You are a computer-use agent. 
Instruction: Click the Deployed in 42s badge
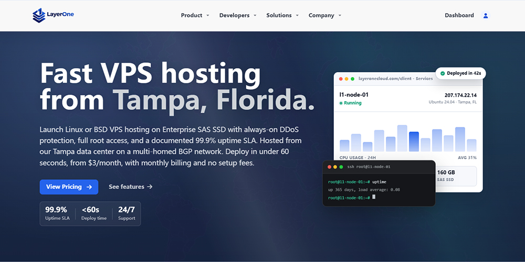coord(460,73)
